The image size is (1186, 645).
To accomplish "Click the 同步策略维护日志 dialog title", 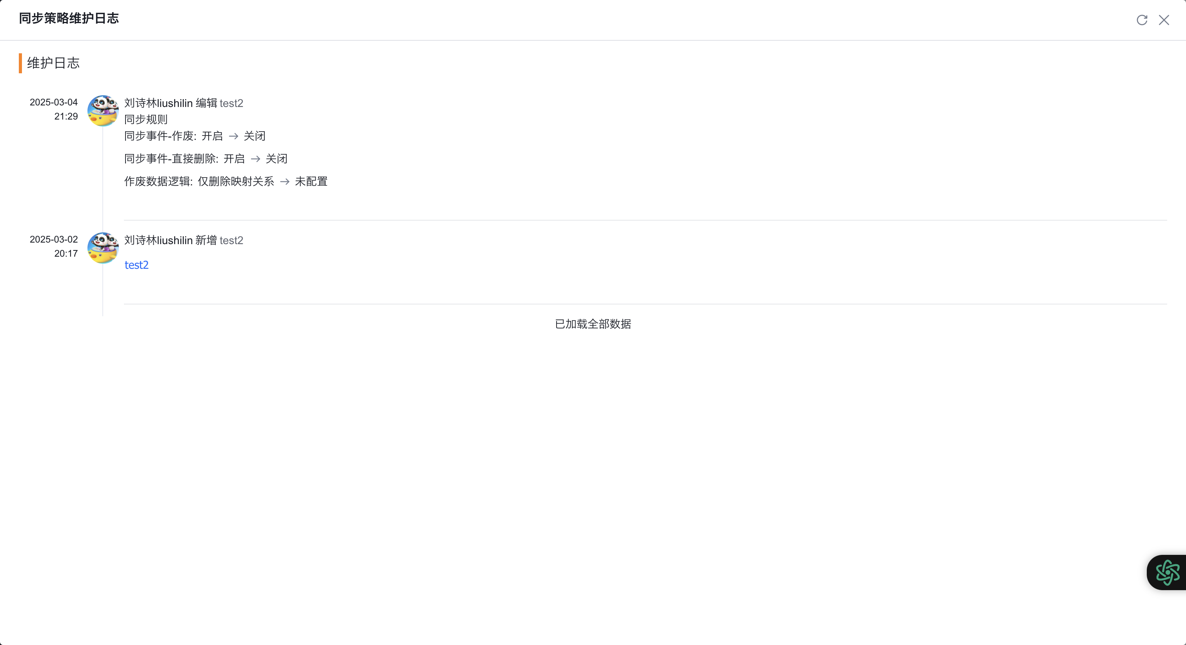I will tap(69, 18).
